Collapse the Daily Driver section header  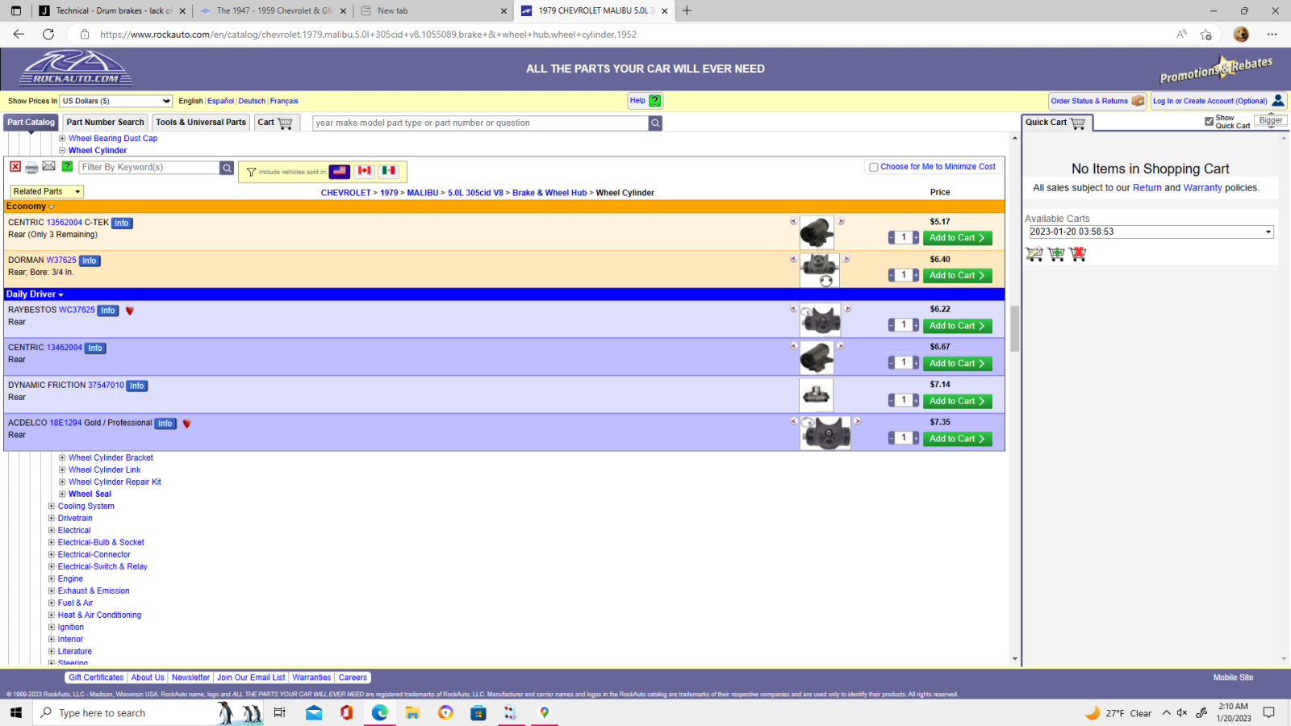pyautogui.click(x=35, y=294)
